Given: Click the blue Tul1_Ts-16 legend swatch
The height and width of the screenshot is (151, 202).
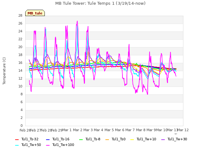Looking at the screenshot, I should pyautogui.click(x=48, y=139).
